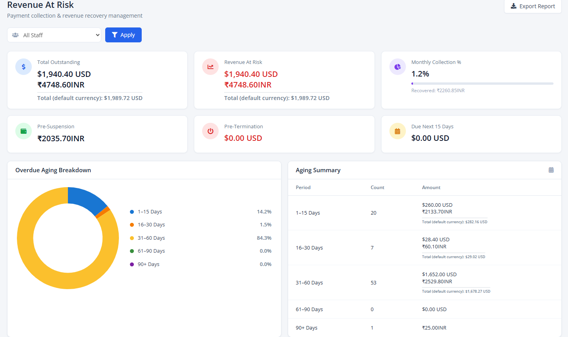568x337 pixels.
Task: Export the report
Action: (533, 6)
